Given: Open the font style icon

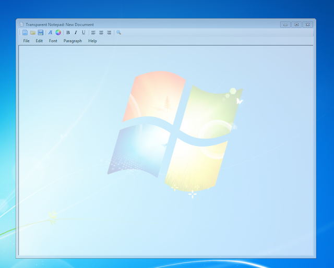Looking at the screenshot, I should point(50,32).
